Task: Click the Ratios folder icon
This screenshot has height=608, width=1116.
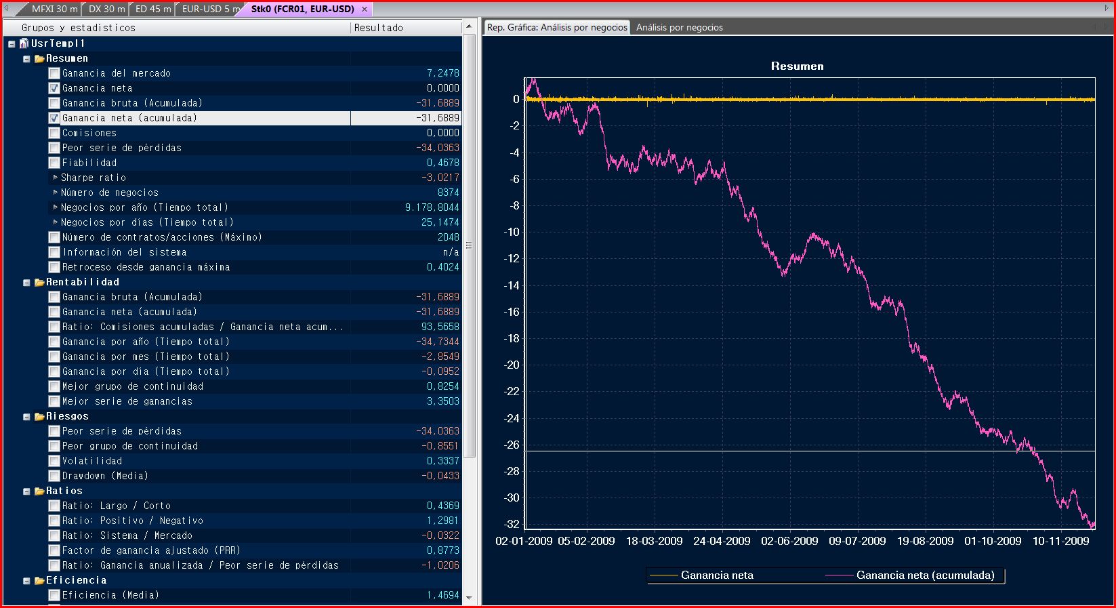Action: [x=39, y=491]
